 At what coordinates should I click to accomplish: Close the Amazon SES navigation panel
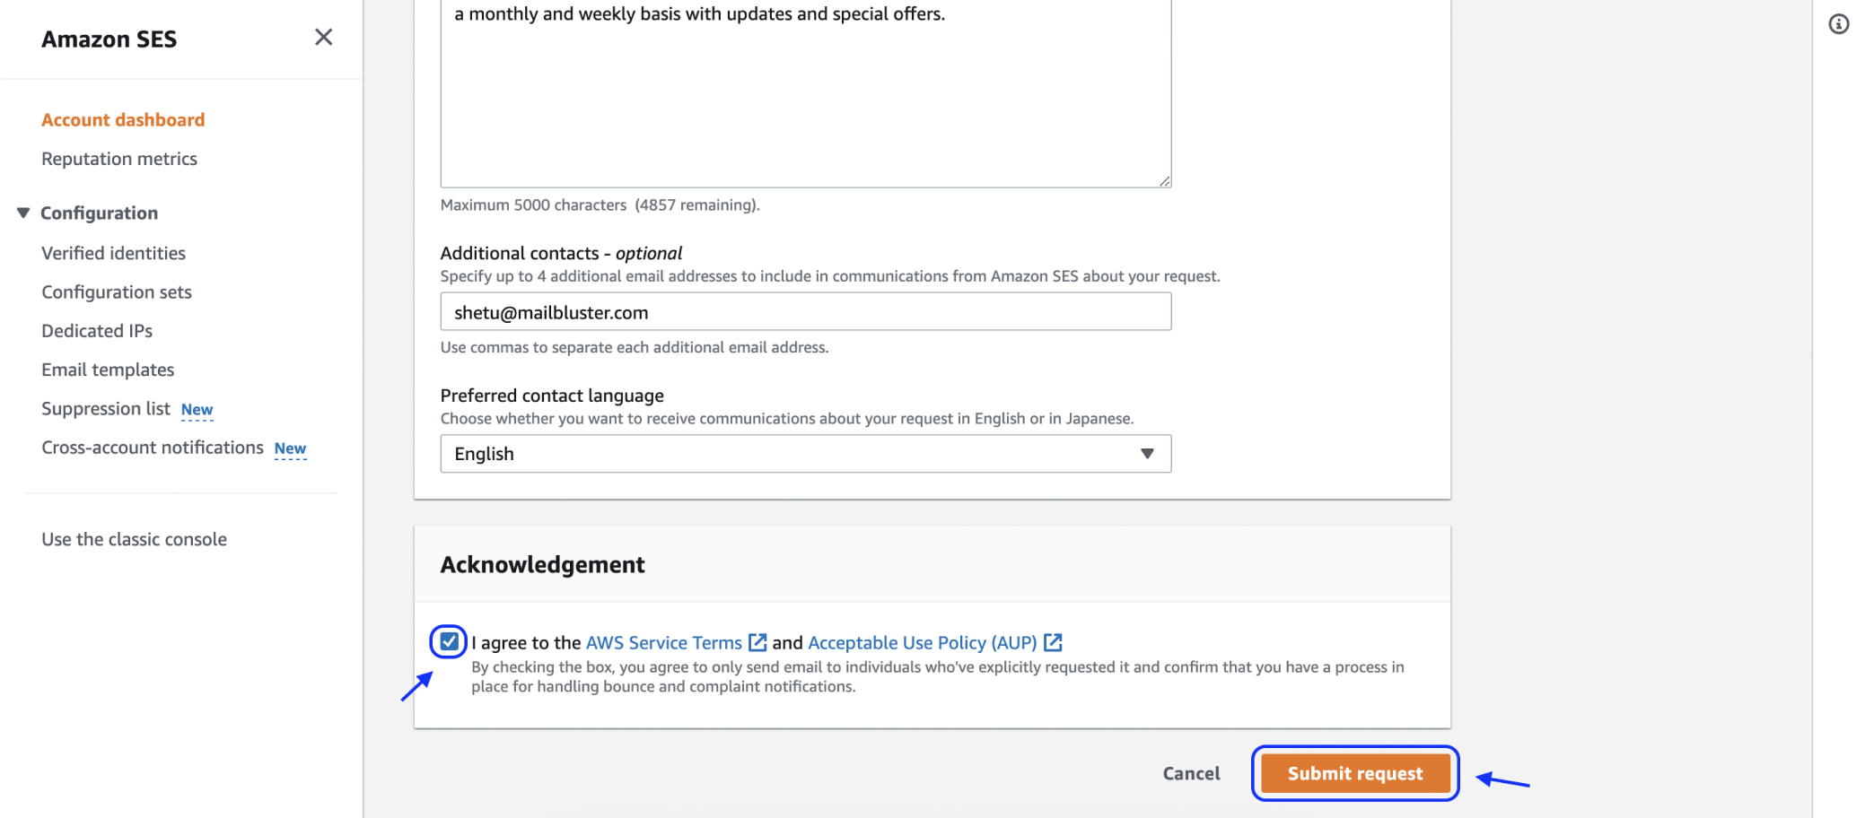click(323, 37)
